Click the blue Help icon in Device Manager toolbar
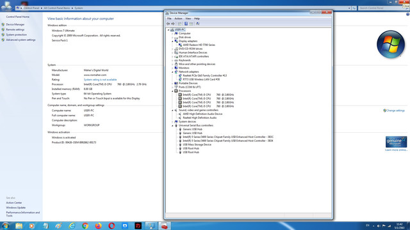The width and height of the screenshot is (410, 230). pos(186,24)
